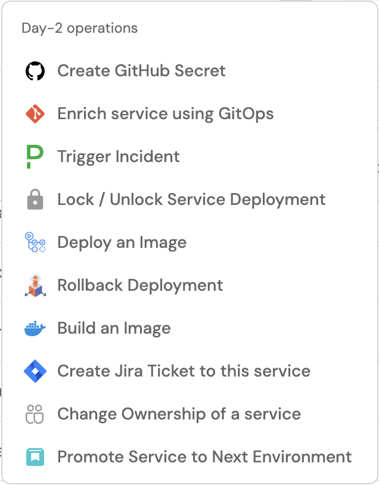Click the people icon for Change Ownership
The image size is (379, 485).
[x=35, y=414]
